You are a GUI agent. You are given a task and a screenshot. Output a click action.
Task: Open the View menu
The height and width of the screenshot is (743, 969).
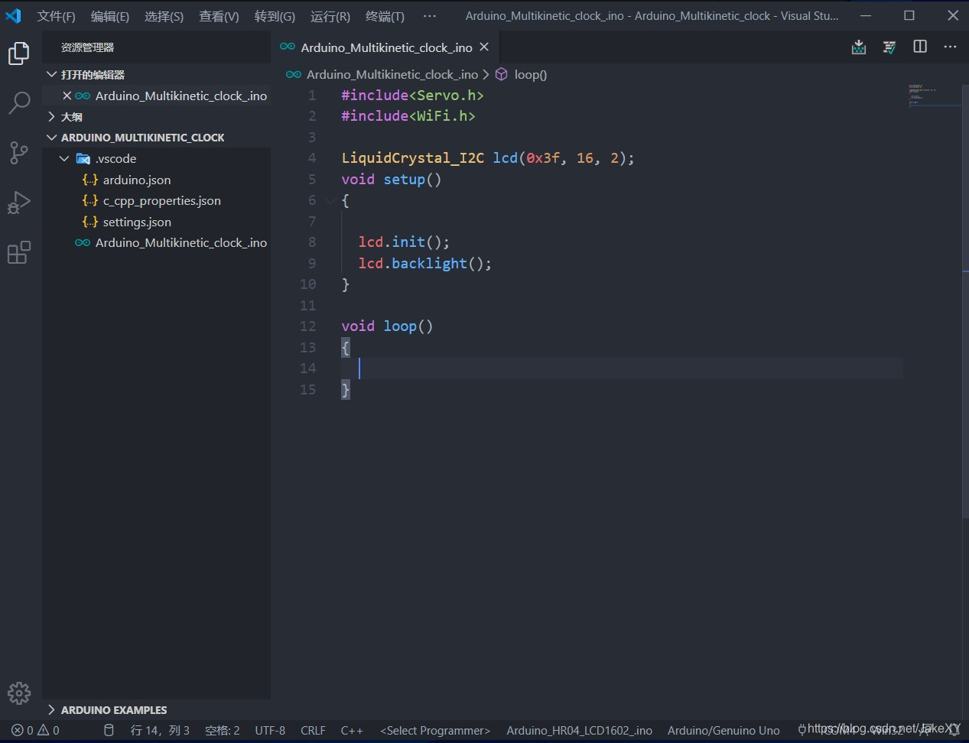(x=219, y=16)
